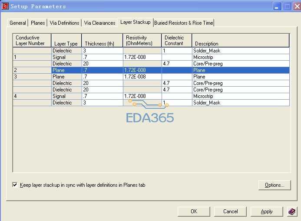
Task: Edit thickness 3 of bottom Solder_Mask row
Action: coord(103,103)
